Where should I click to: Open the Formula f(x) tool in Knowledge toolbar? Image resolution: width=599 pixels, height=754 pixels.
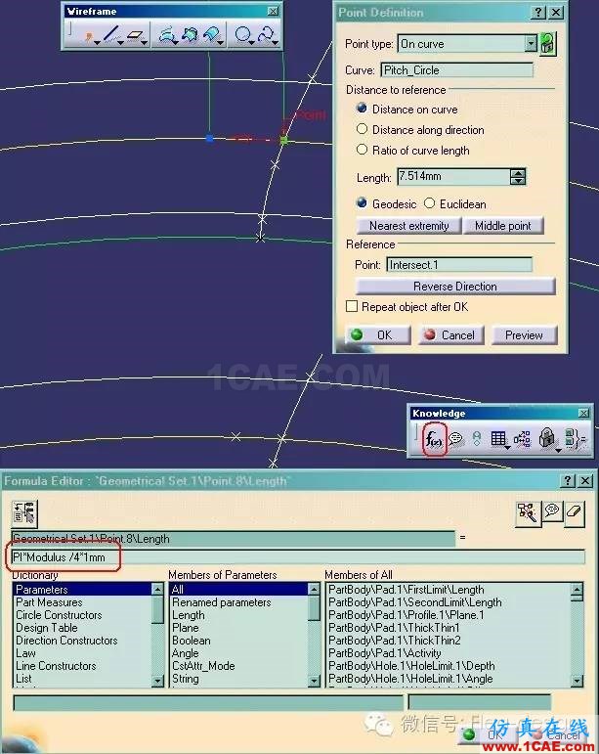tap(434, 438)
